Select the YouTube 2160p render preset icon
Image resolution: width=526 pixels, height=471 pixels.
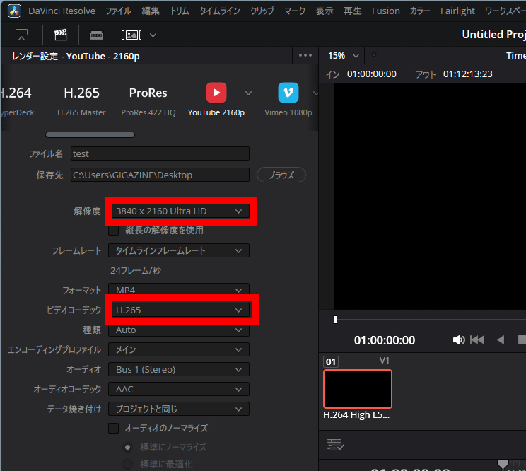[216, 93]
